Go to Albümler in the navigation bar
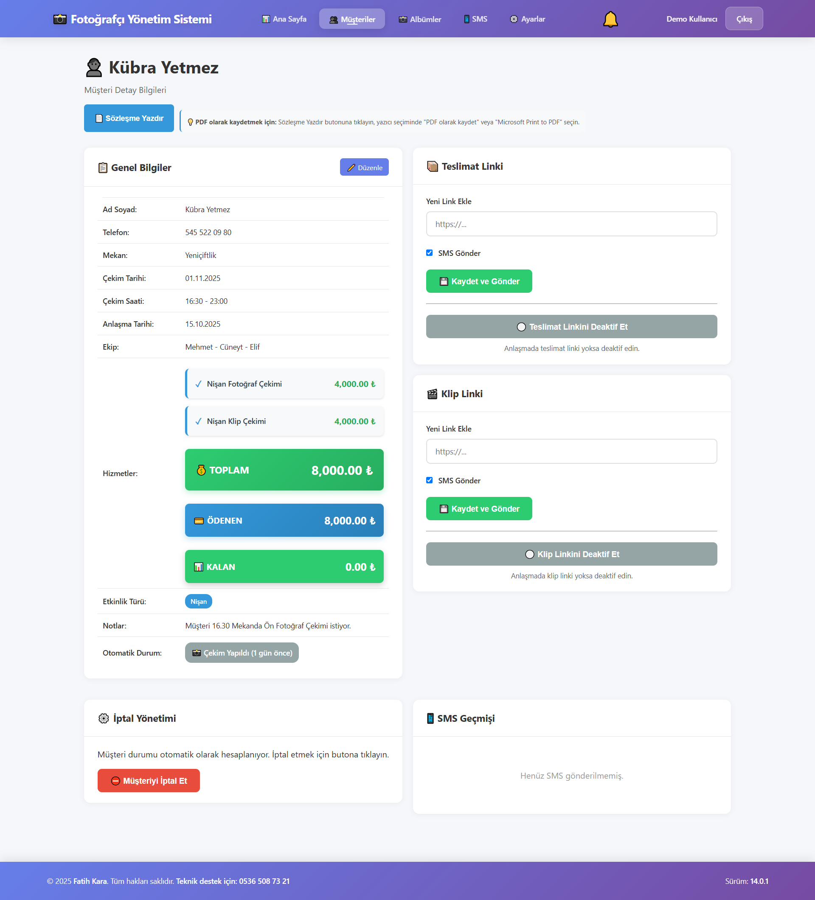Viewport: 815px width, 900px height. [x=420, y=19]
